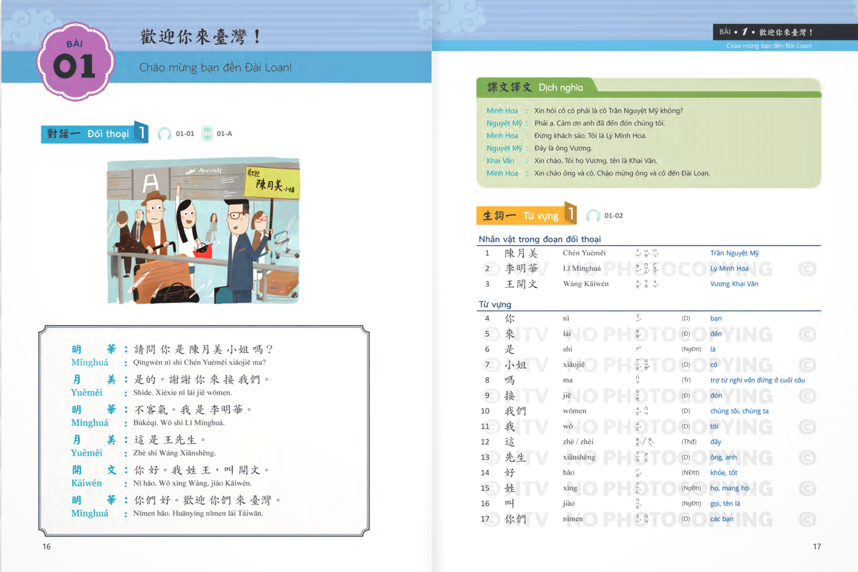Play vocabulary audio 01-02 headphone icon
The width and height of the screenshot is (858, 572).
click(x=593, y=215)
